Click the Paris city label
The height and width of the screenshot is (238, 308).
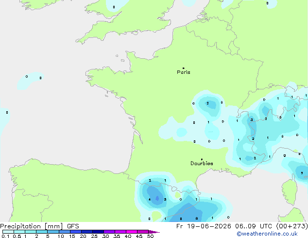(184, 72)
